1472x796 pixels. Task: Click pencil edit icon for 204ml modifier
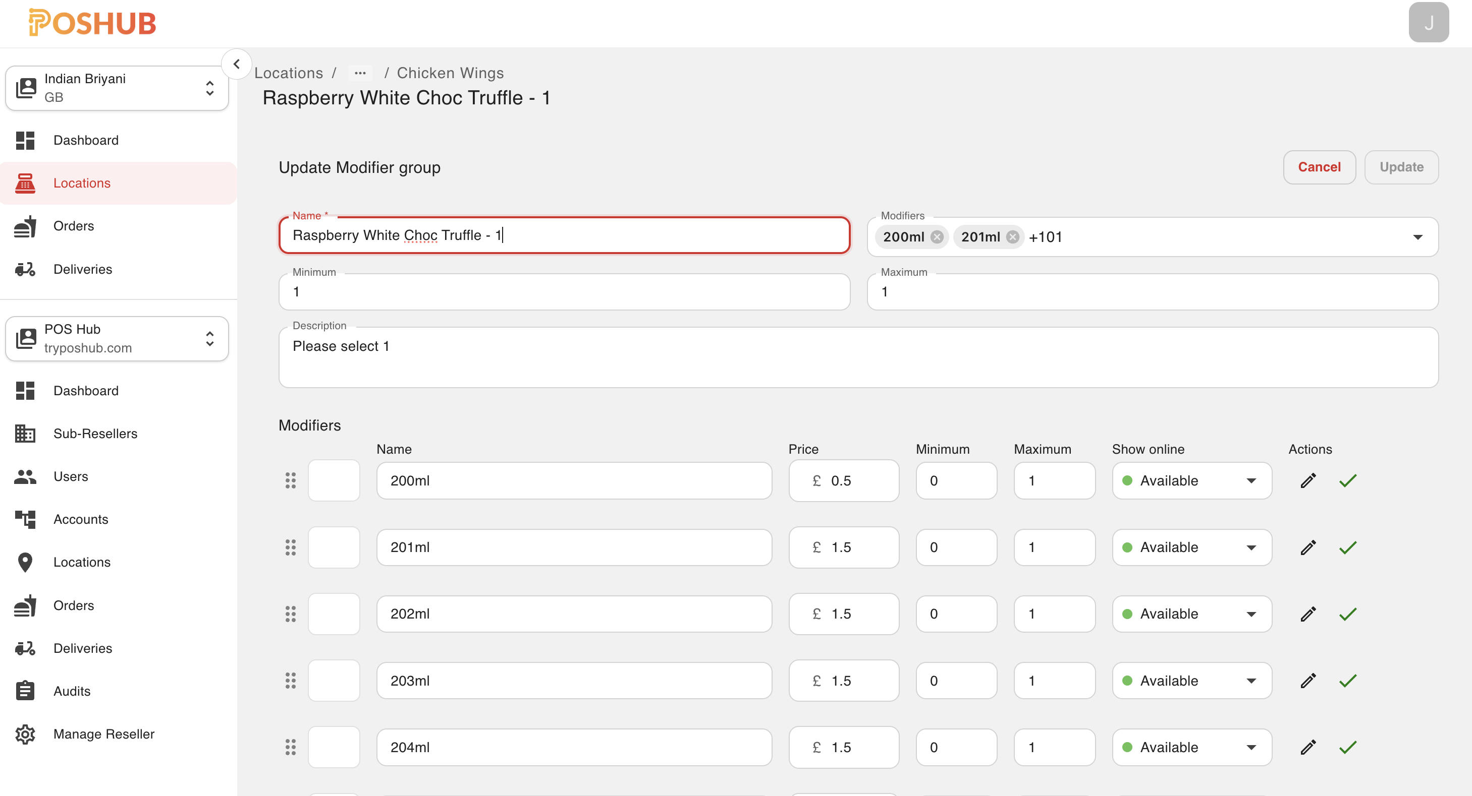point(1308,748)
